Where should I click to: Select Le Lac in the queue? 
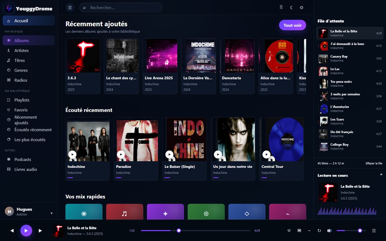point(350,71)
